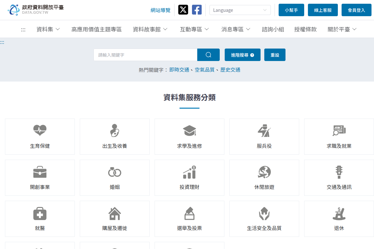Expand the 互動專區 menu
The image size is (374, 249).
194,29
